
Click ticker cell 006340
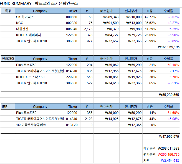tap(73, 29)
